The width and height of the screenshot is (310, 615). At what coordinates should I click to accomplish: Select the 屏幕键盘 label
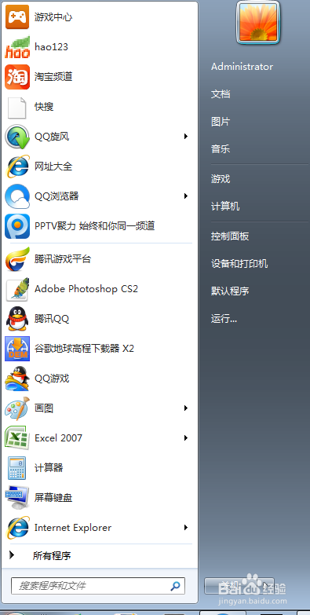click(53, 498)
